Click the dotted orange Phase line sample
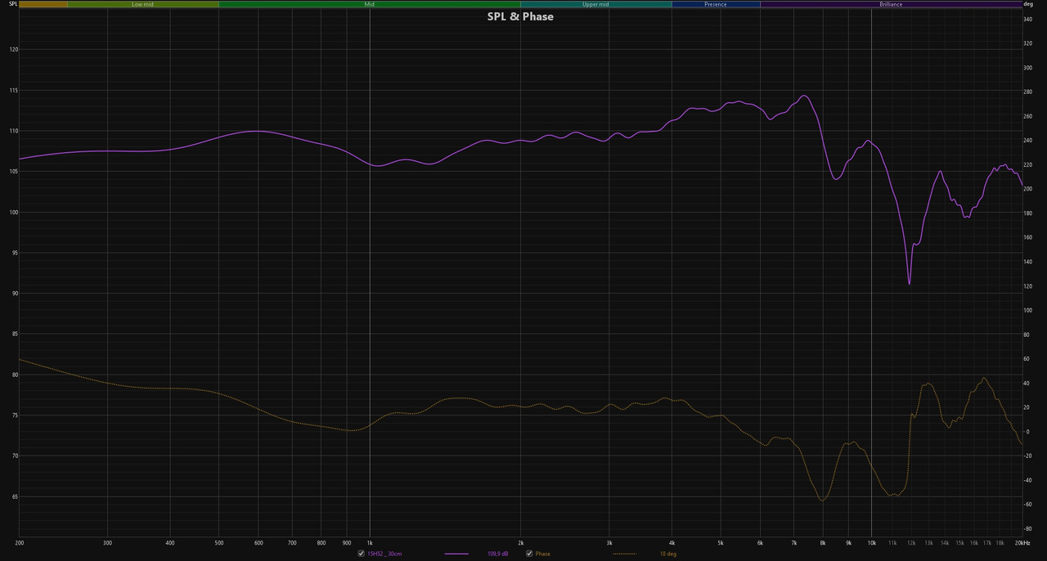 (625, 554)
